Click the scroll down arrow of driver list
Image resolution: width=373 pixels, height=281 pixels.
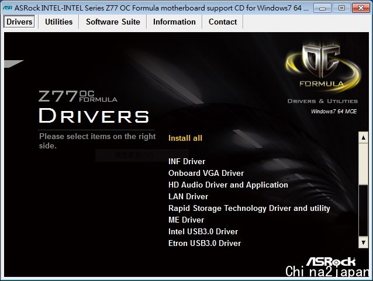[363, 242]
